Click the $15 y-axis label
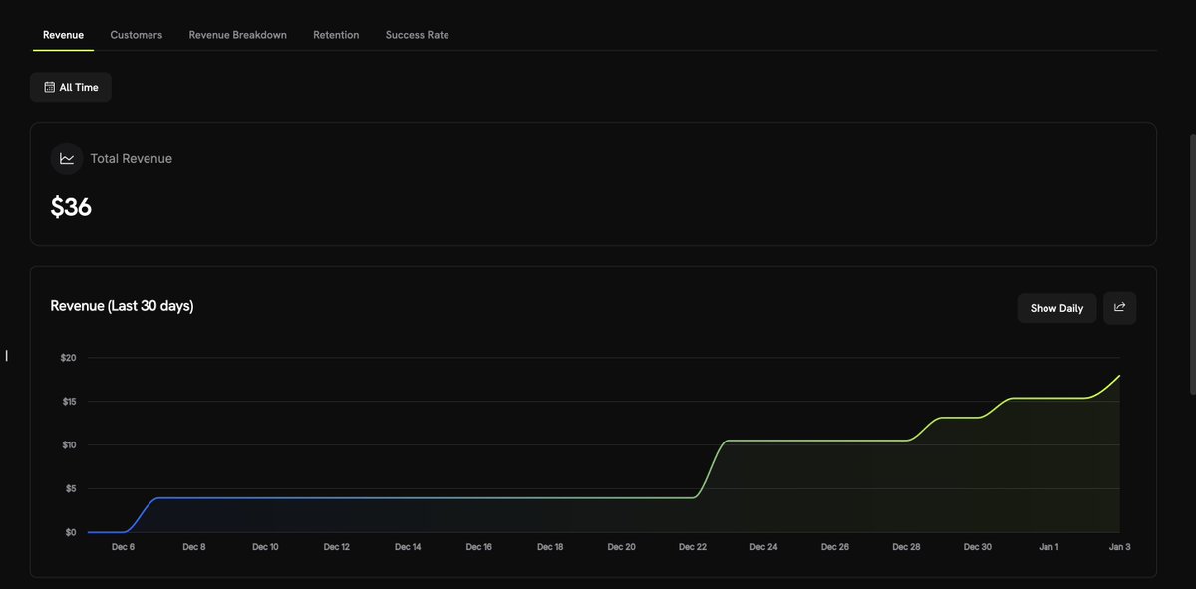Screen dimensions: 1196x589 pos(68,401)
